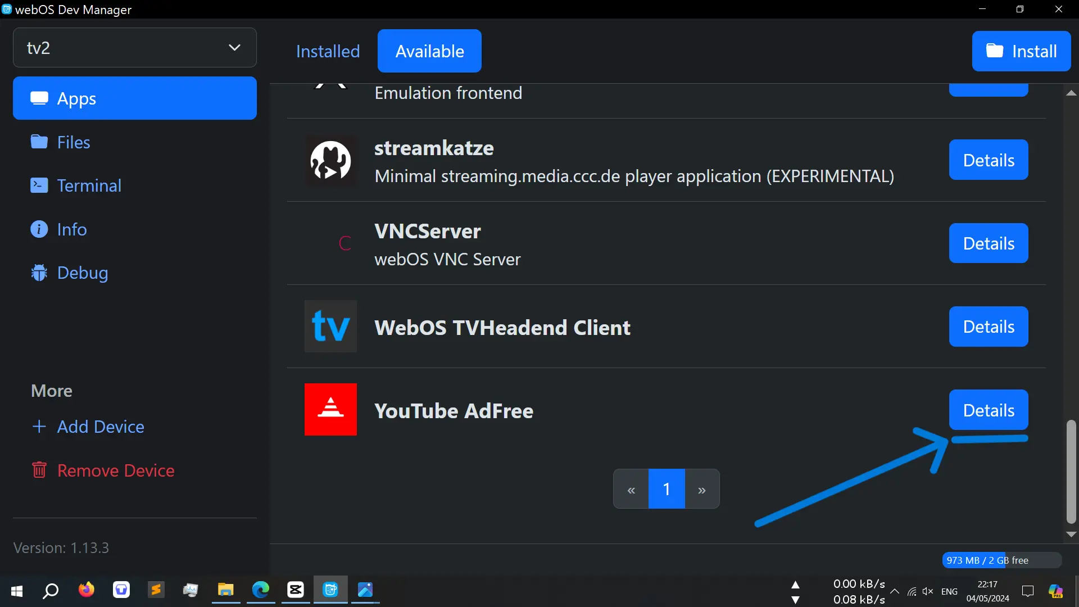Click the ENG language indicator
1079x607 pixels.
[x=949, y=592]
